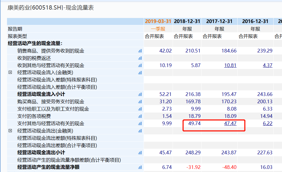Image resolution: width=282 pixels, height=172 pixels.
Task: Select the 2019-03-31 column header
Action: click(158, 21)
